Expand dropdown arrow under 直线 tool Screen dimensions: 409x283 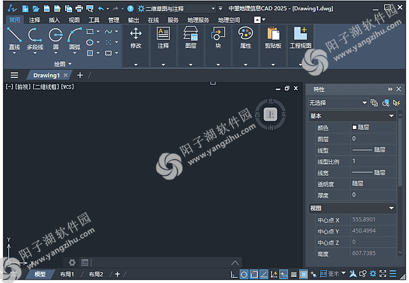click(x=14, y=53)
